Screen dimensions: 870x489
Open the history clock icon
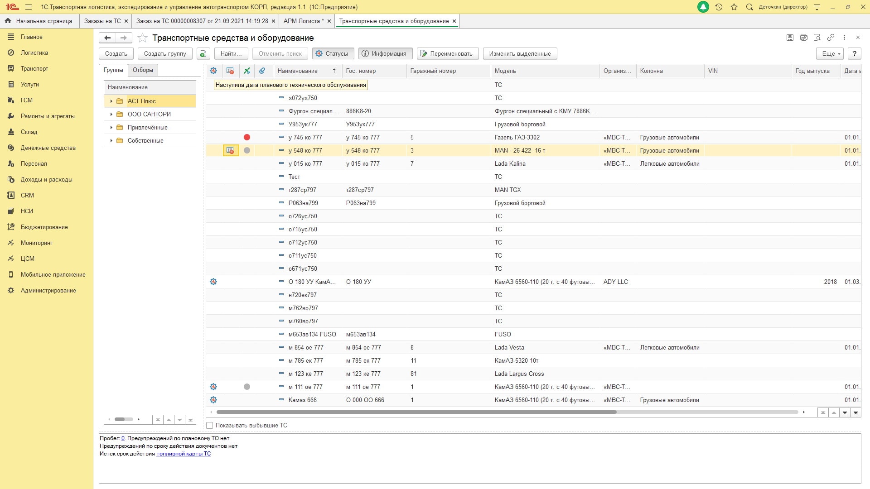click(719, 7)
